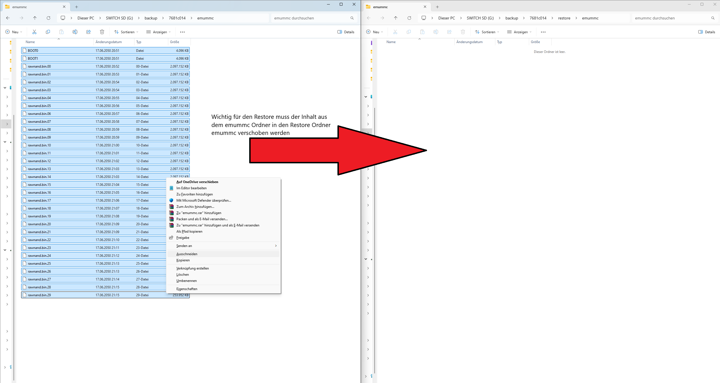
Task: Go up one folder in right window
Action: 396,18
